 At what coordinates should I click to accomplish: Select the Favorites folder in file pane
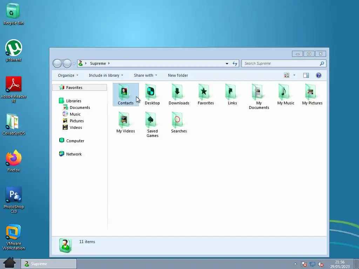point(205,94)
